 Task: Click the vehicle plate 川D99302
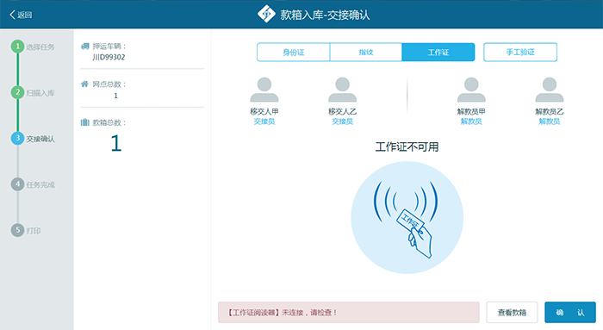pyautogui.click(x=109, y=58)
